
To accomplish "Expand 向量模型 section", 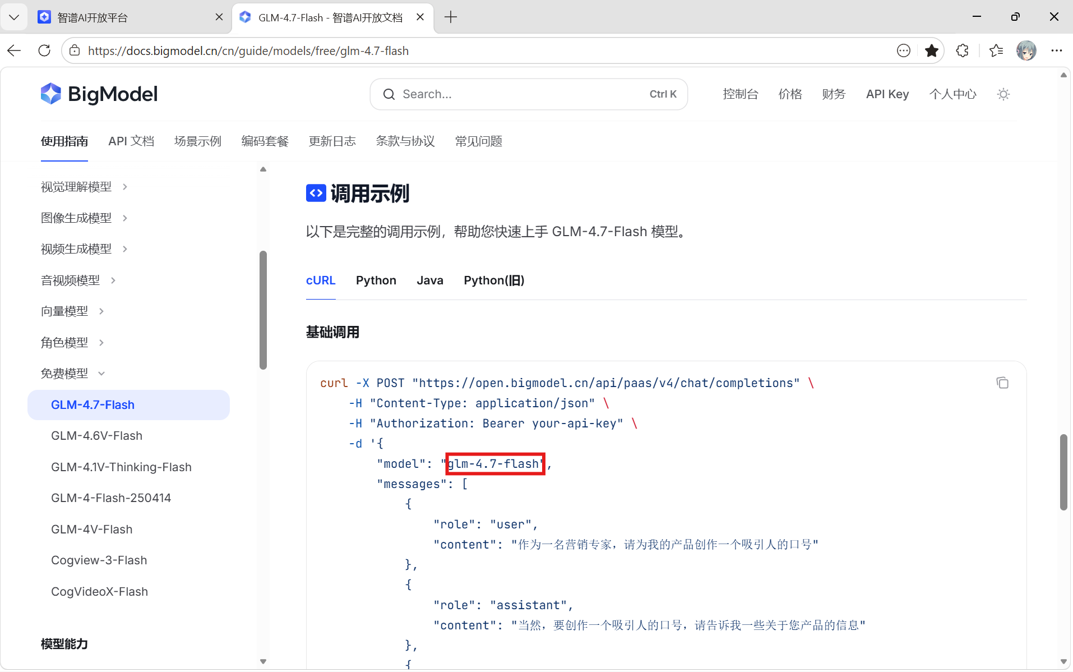I will point(72,311).
